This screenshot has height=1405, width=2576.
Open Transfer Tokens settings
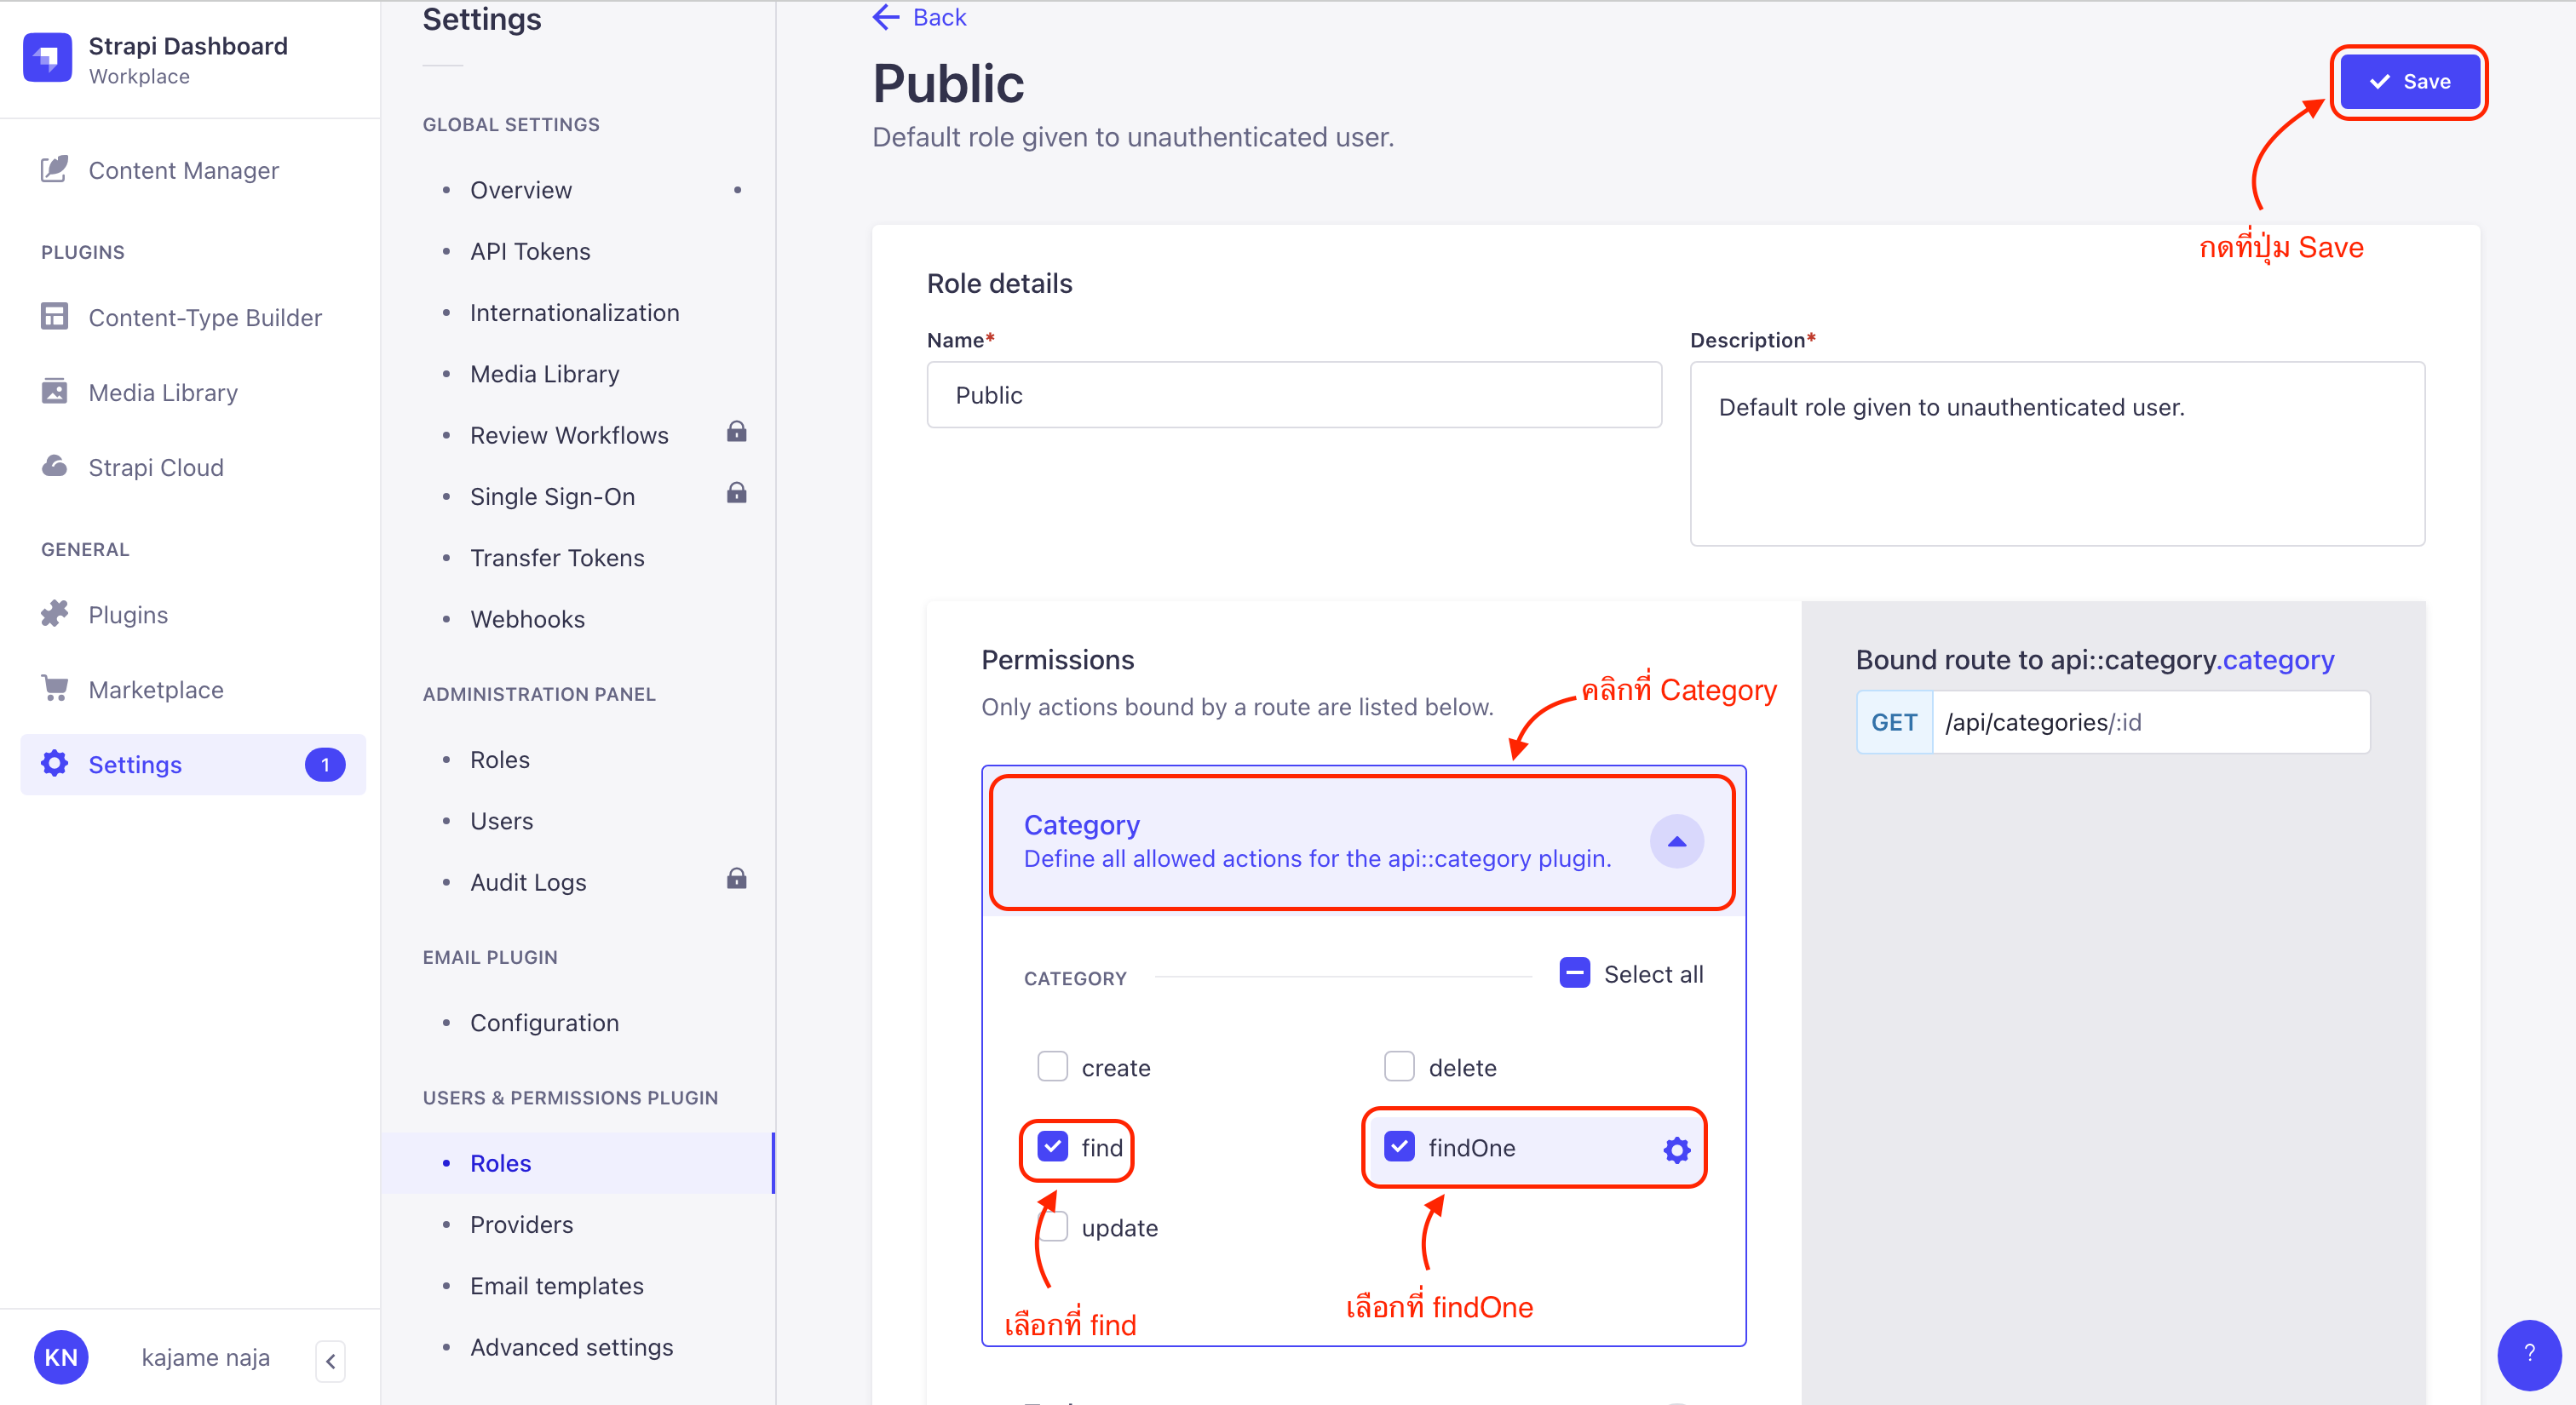(x=557, y=558)
